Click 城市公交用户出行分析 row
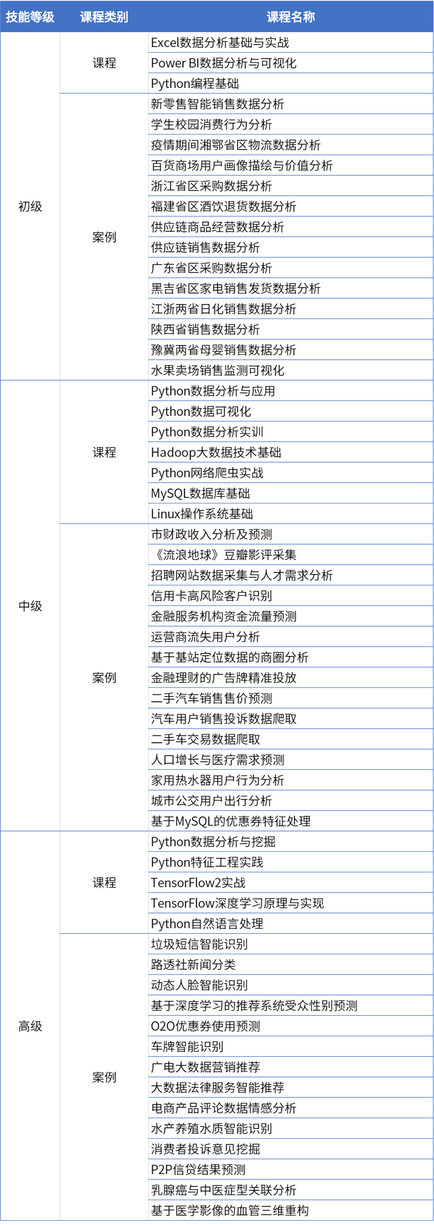Image resolution: width=434 pixels, height=1225 pixels. (x=291, y=800)
